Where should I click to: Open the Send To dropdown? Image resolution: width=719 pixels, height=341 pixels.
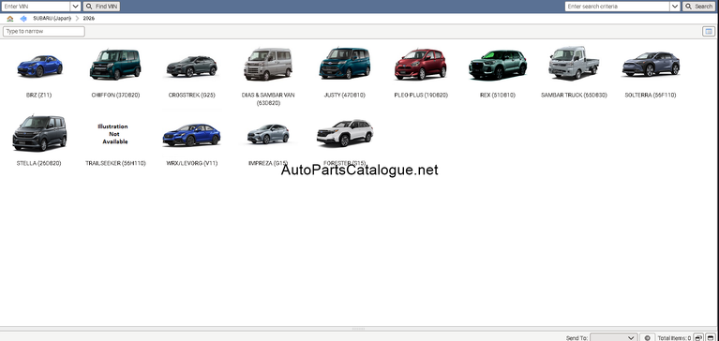pos(613,338)
